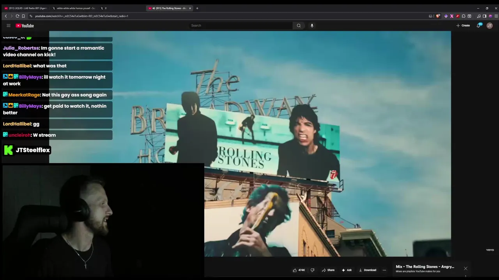Open YouTube notifications bell
The image size is (499, 280).
(479, 25)
